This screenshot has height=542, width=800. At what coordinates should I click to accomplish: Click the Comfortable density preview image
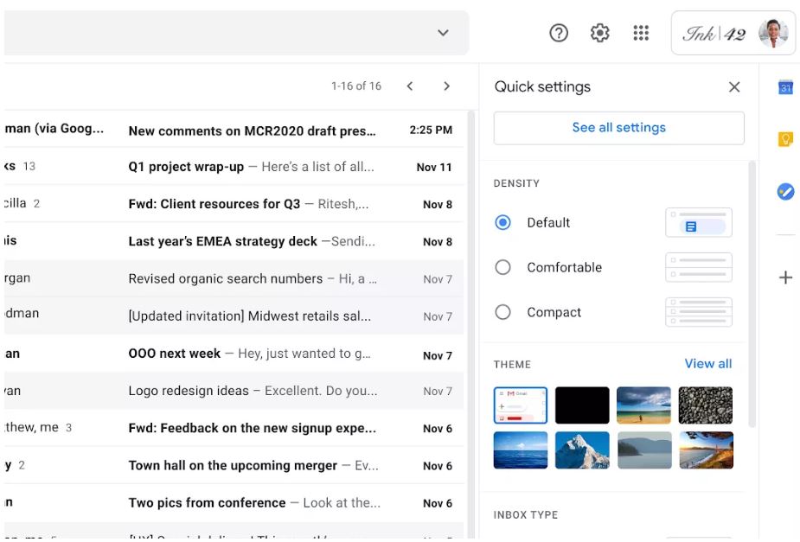click(699, 267)
